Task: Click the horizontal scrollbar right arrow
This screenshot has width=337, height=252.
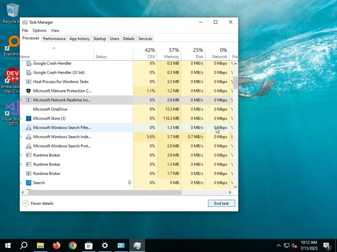Action: pyautogui.click(x=230, y=192)
